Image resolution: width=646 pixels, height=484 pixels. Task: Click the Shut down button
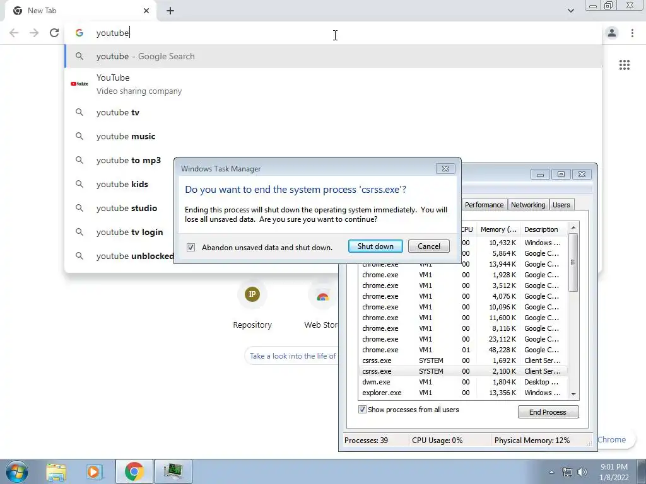(375, 246)
